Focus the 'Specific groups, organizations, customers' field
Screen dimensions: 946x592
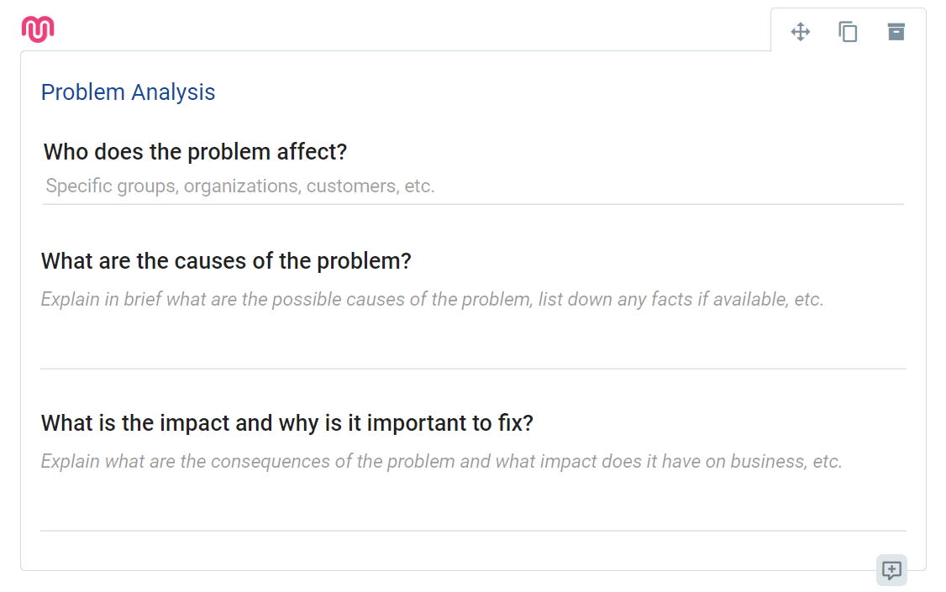[240, 186]
